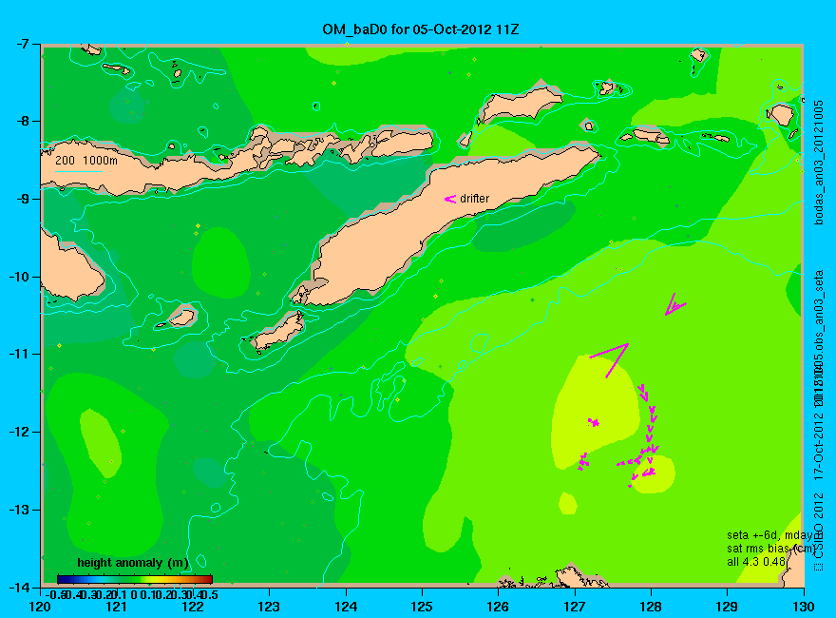This screenshot has width=836, height=618.
Task: Click longitude tick label 126
Action: coord(499,607)
